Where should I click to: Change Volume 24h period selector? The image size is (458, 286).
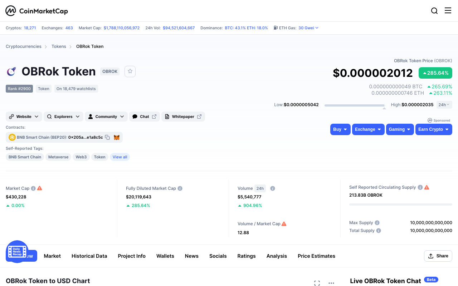260,188
